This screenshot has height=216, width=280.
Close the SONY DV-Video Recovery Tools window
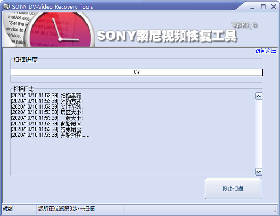click(x=274, y=7)
